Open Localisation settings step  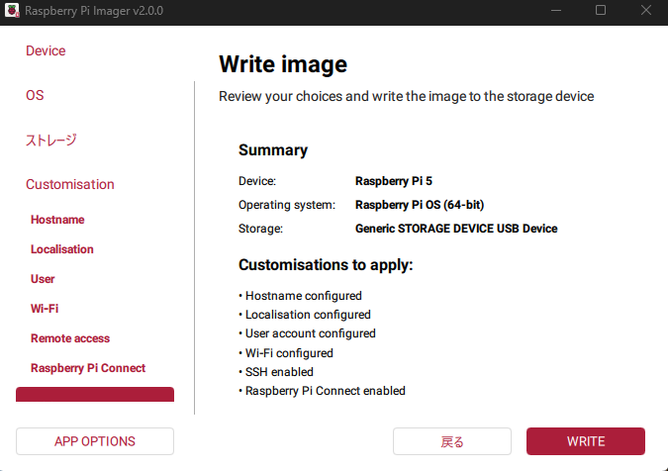[x=62, y=249]
